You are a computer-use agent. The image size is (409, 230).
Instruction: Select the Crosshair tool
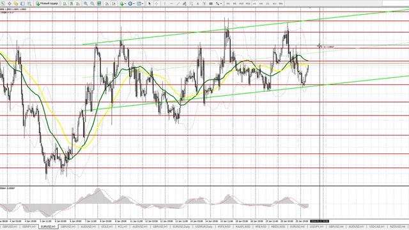pyautogui.click(x=156, y=3)
